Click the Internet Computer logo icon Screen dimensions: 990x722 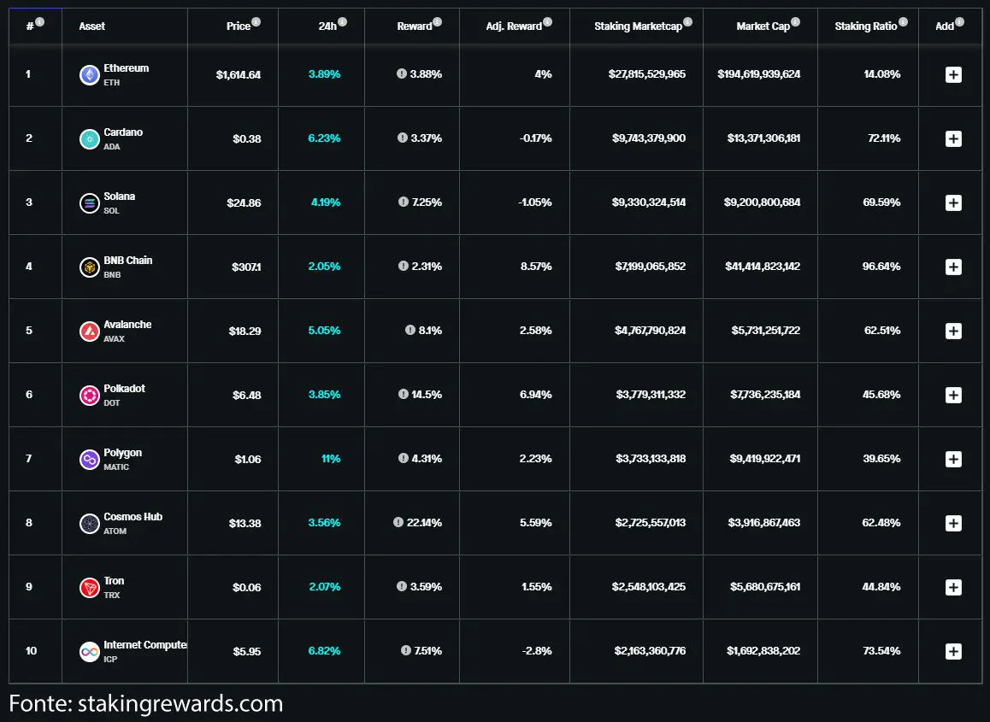click(90, 651)
